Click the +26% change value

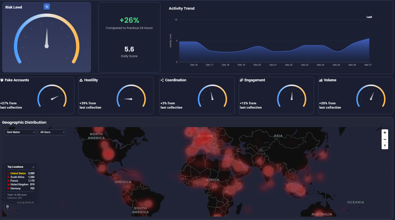[129, 20]
